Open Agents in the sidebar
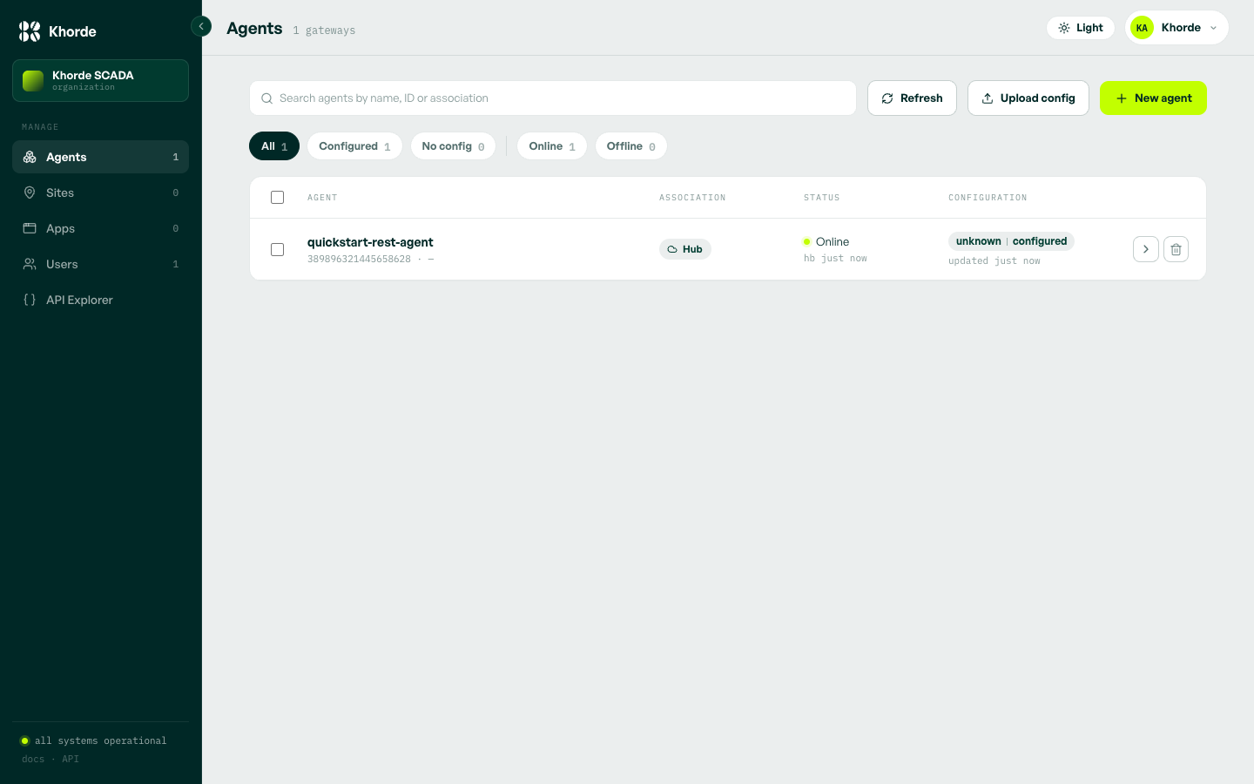This screenshot has height=784, width=1254. (x=100, y=157)
